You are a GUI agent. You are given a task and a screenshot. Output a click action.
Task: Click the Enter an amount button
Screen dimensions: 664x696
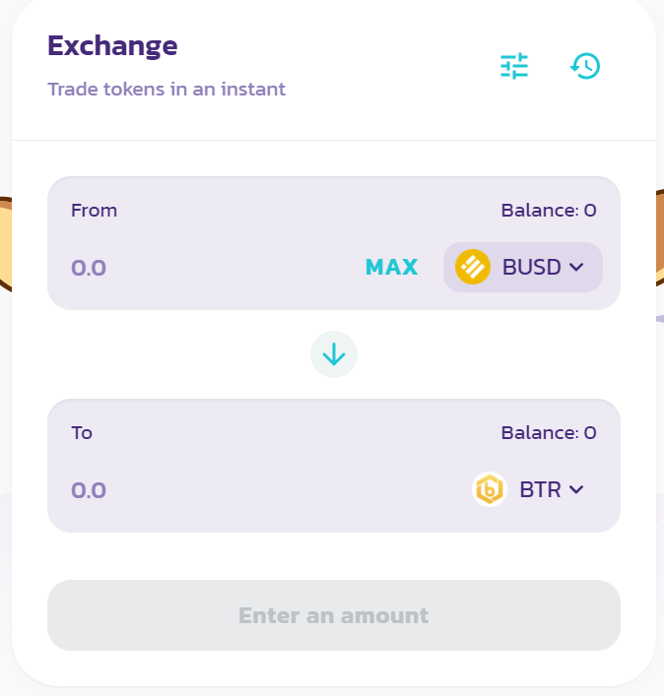point(334,615)
